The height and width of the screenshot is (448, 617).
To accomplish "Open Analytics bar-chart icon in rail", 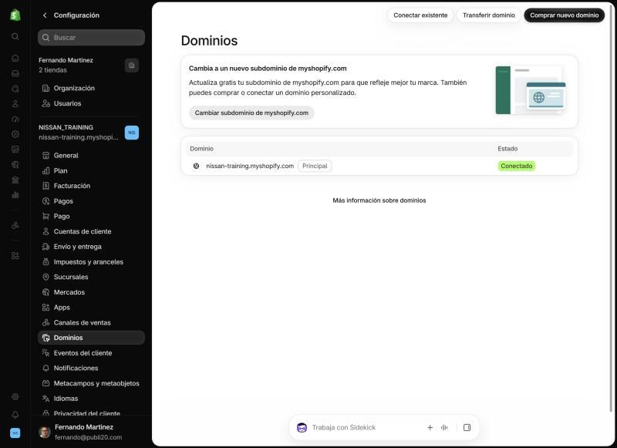I will click(x=15, y=195).
